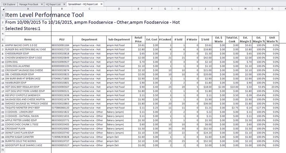Switch to the S2K Explorer tab
This screenshot has width=286, height=153.
point(9,4)
